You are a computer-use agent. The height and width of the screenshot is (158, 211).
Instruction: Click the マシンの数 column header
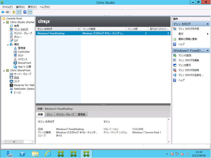tap(137, 29)
